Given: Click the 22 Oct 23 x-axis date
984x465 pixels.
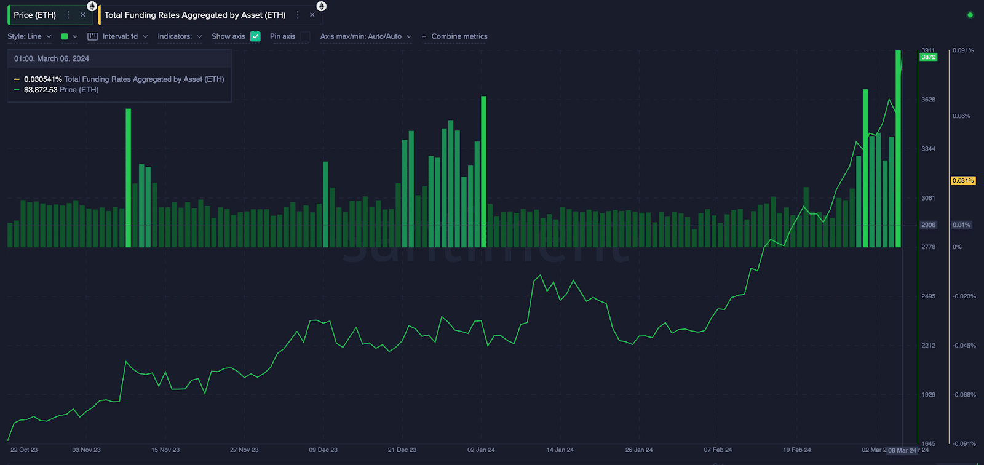Looking at the screenshot, I should (x=24, y=450).
